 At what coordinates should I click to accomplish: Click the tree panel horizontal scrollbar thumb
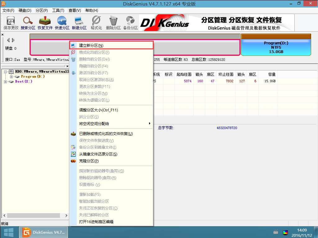point(34,215)
